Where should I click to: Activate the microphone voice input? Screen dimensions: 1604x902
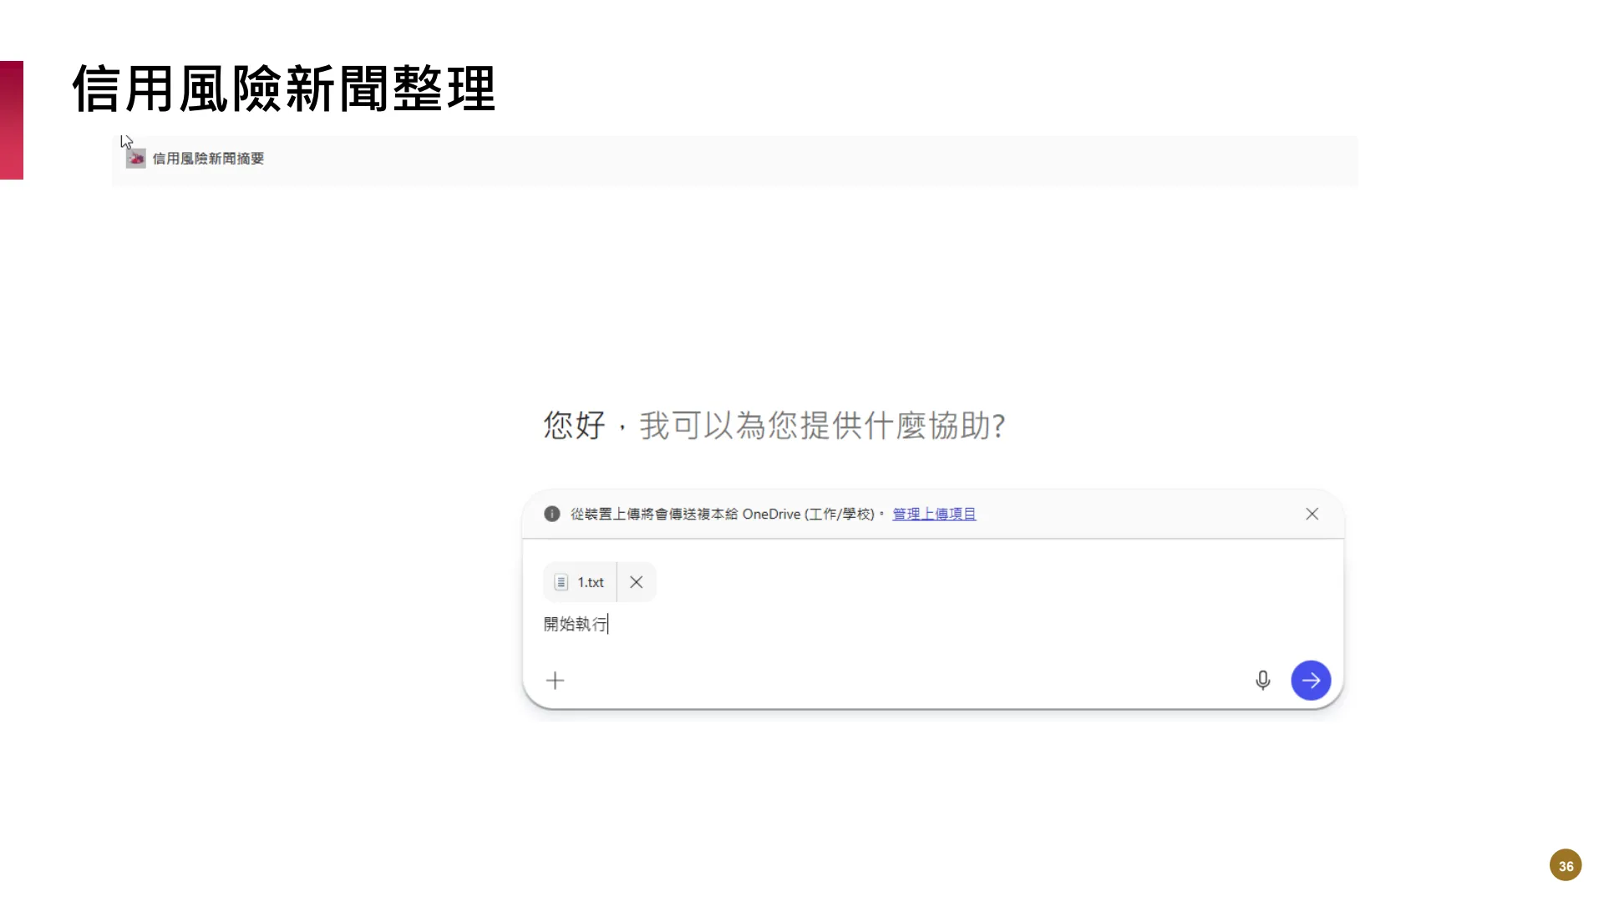click(x=1262, y=681)
